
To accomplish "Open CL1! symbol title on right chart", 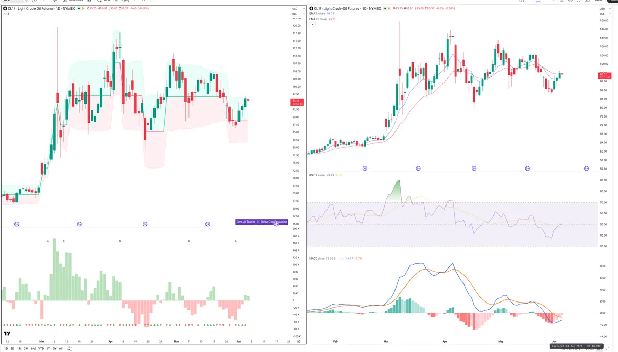I will (347, 9).
